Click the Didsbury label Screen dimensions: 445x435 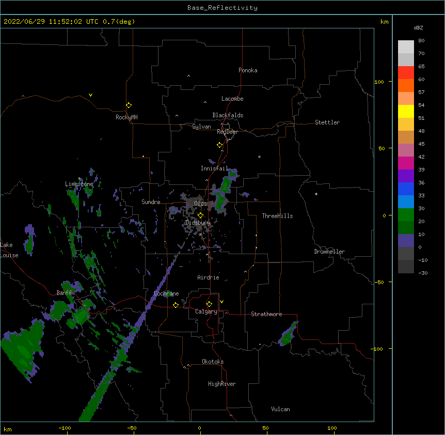coord(198,223)
